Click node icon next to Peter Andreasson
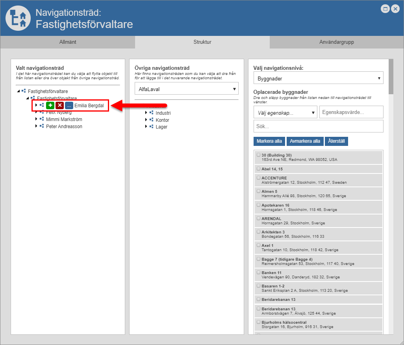This screenshot has height=345, width=404. coord(42,126)
